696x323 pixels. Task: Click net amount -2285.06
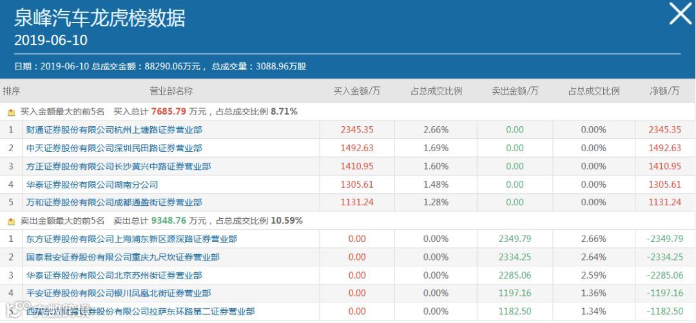tap(665, 275)
